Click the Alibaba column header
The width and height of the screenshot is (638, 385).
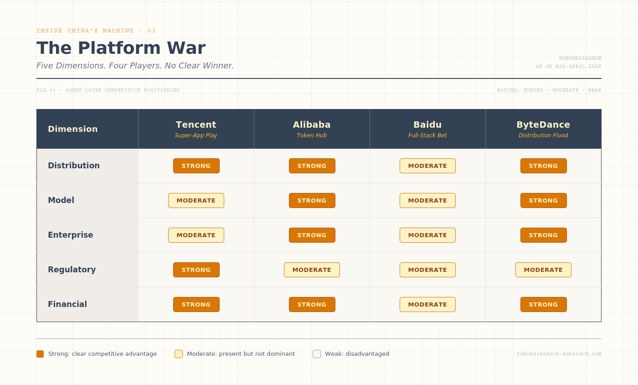pos(312,129)
